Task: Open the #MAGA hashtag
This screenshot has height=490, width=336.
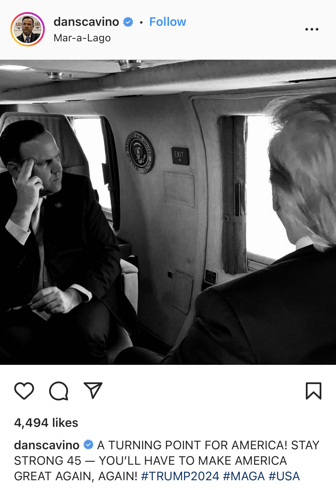Action: tap(244, 476)
